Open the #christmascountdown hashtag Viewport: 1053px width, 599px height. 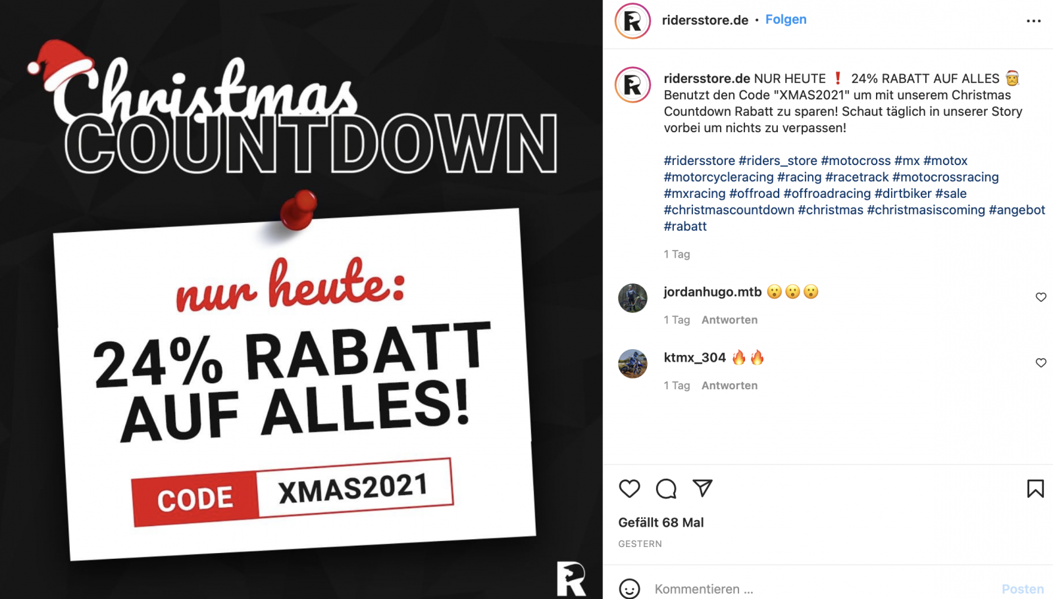click(729, 210)
